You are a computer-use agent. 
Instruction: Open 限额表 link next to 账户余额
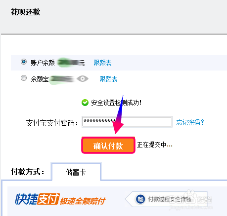point(102,63)
